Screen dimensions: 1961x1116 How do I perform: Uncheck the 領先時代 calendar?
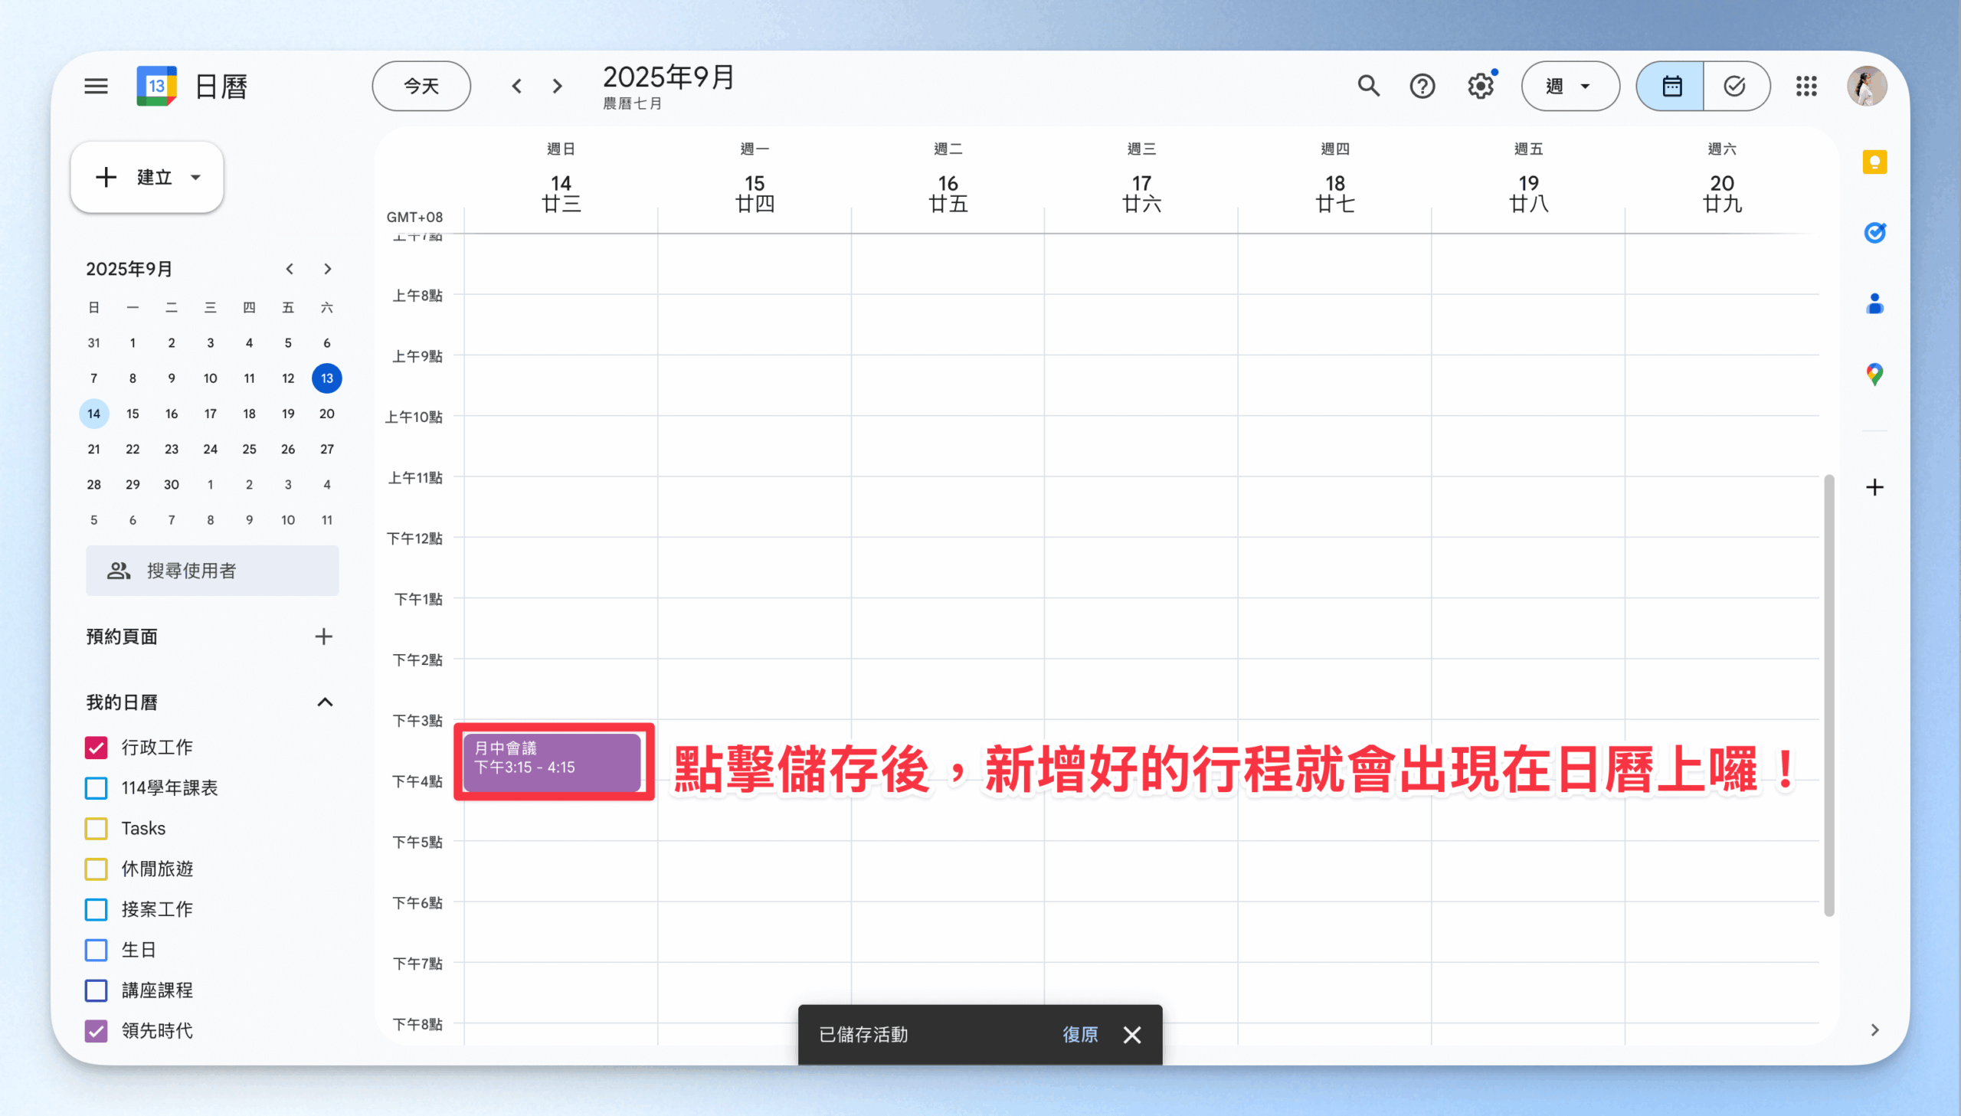[x=97, y=1031]
